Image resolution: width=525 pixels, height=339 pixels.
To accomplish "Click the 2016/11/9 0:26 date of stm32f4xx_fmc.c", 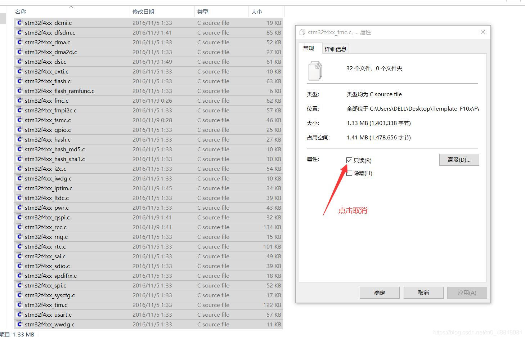I will (x=152, y=101).
